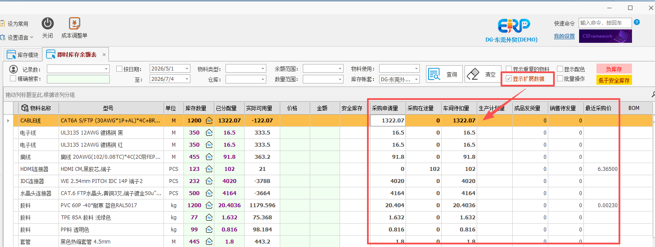Click the 黑色热缩套管 4.5mm cell
Screen dimensions: 655x247
click(x=111, y=242)
